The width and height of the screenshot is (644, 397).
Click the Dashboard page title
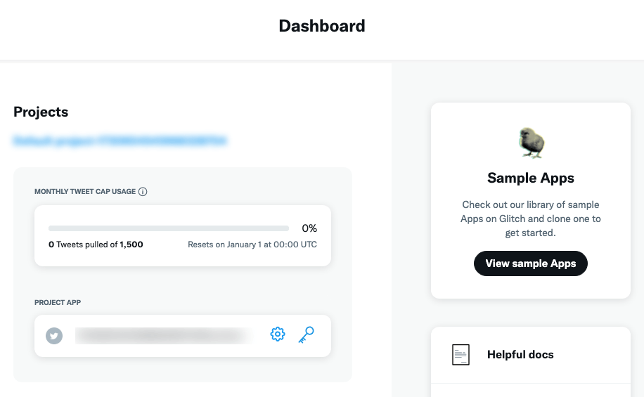(322, 26)
